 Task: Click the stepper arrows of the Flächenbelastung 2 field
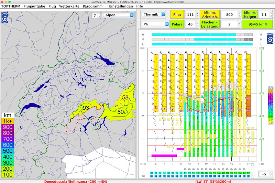pos(240,24)
